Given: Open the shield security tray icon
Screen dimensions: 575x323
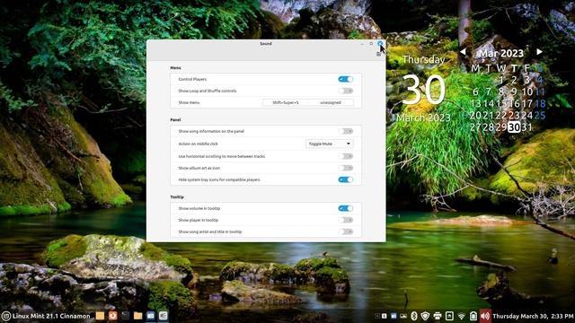Looking at the screenshot, I should click(425, 316).
